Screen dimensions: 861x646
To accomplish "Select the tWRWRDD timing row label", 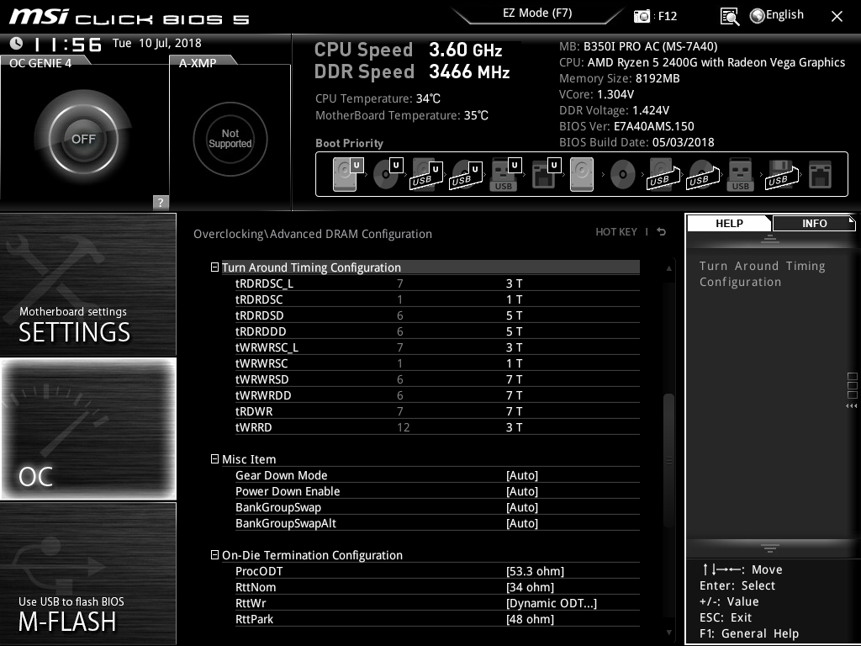I will (x=263, y=395).
